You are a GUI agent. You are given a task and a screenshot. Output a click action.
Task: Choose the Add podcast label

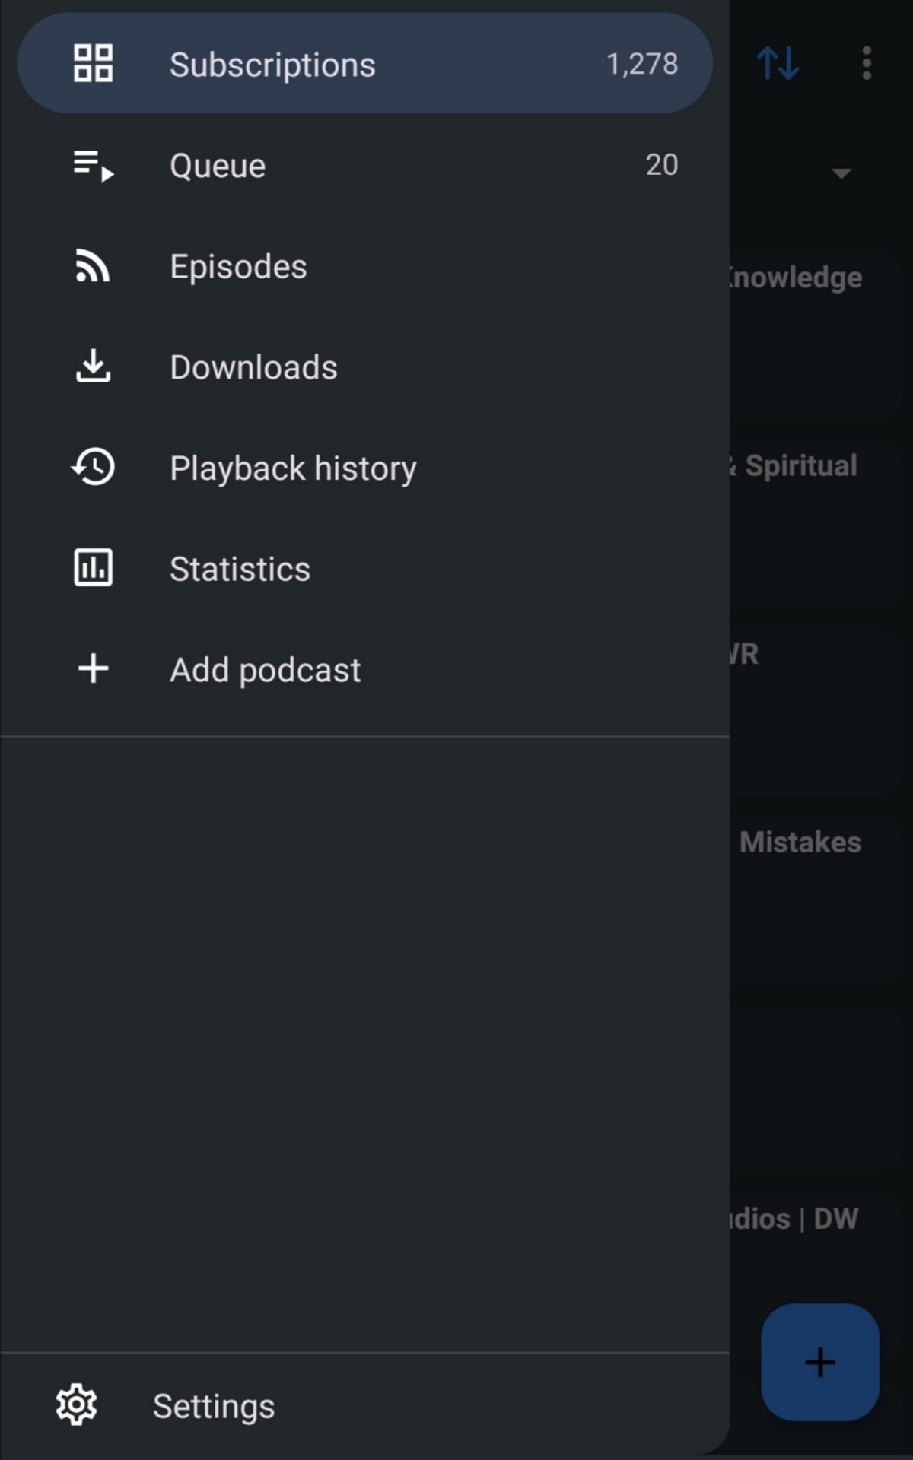click(265, 670)
